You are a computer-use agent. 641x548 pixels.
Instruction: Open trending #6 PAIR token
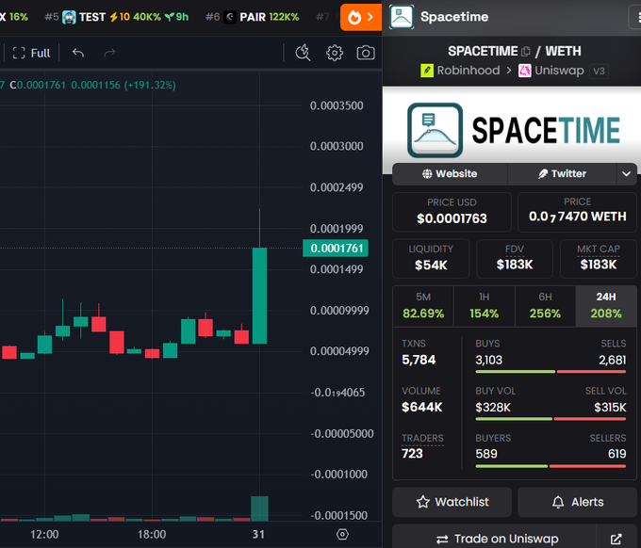coord(253,17)
